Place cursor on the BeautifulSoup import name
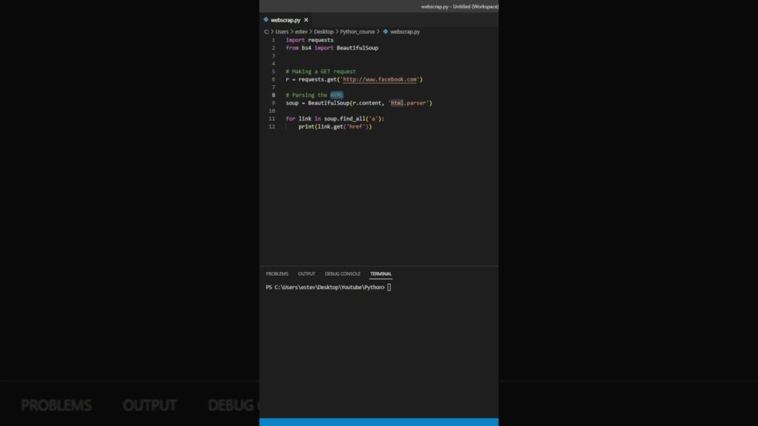This screenshot has height=426, width=758. click(x=357, y=48)
